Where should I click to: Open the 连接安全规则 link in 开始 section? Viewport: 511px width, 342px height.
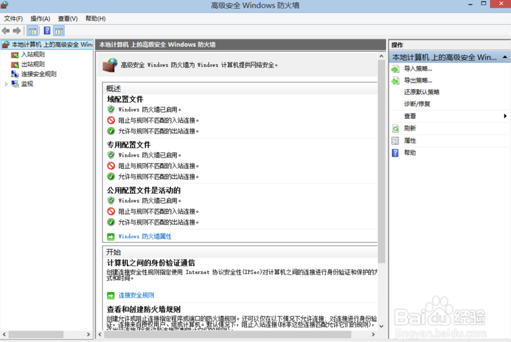[136, 295]
